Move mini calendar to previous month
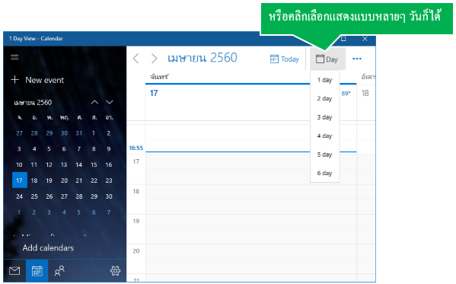 tap(94, 102)
